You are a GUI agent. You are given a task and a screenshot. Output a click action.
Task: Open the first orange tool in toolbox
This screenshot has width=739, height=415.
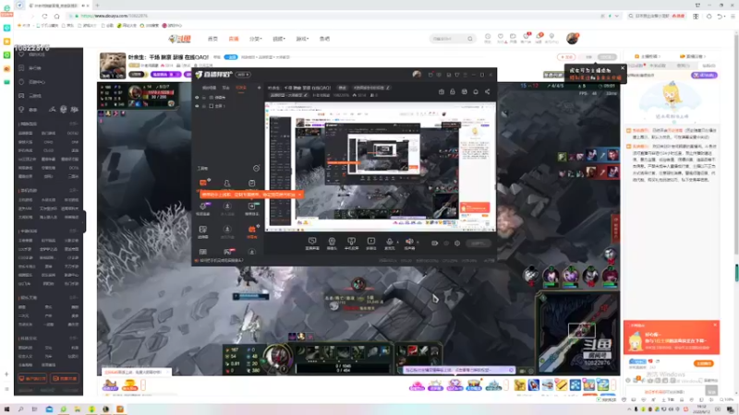[x=203, y=183]
